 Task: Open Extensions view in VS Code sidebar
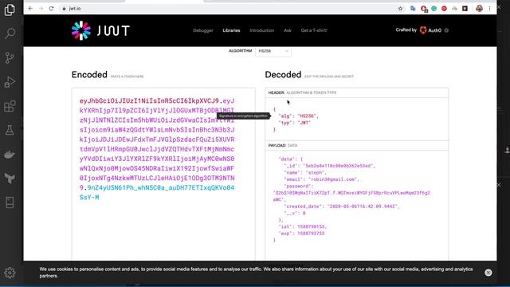coord(10,106)
